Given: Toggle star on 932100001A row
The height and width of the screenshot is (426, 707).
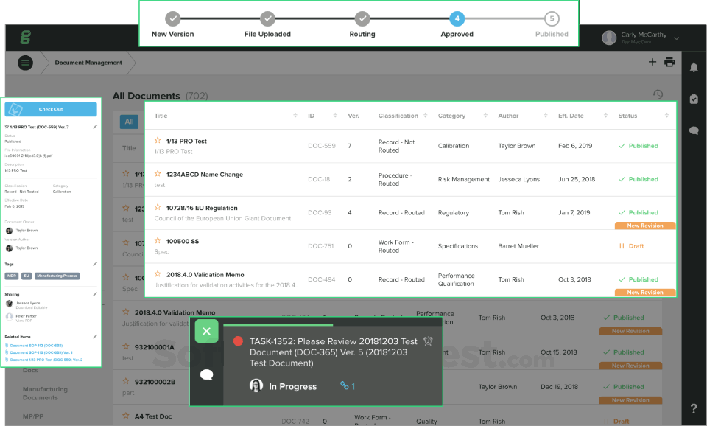Looking at the screenshot, I should click(x=126, y=346).
